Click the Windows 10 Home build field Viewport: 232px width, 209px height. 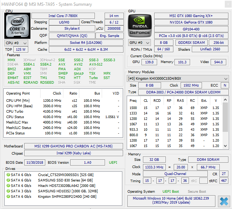[x=171, y=200]
